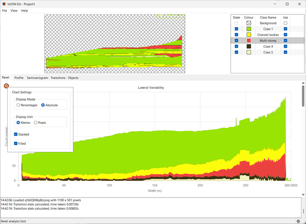Screen dimensions: 306x224
Task: Open the Class 1 green colour swatch
Action: pyautogui.click(x=249, y=29)
